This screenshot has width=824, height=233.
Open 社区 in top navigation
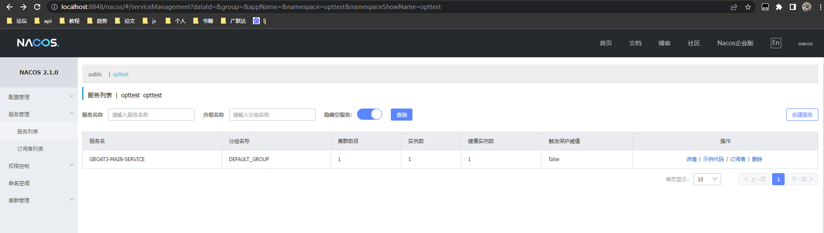click(694, 43)
